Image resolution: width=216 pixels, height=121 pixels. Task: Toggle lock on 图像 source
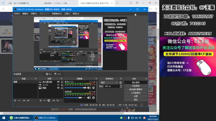coord(62,88)
